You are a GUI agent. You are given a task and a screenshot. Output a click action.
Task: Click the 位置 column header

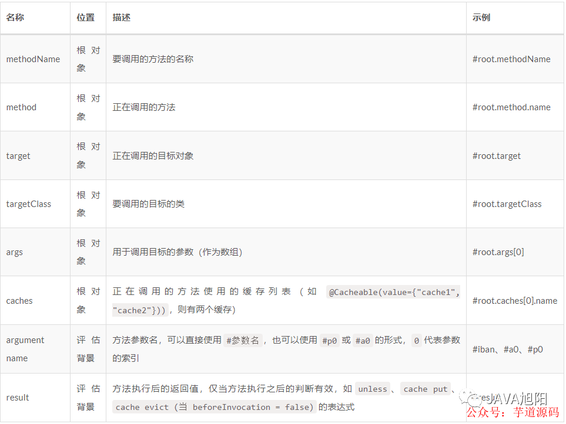pyautogui.click(x=83, y=18)
